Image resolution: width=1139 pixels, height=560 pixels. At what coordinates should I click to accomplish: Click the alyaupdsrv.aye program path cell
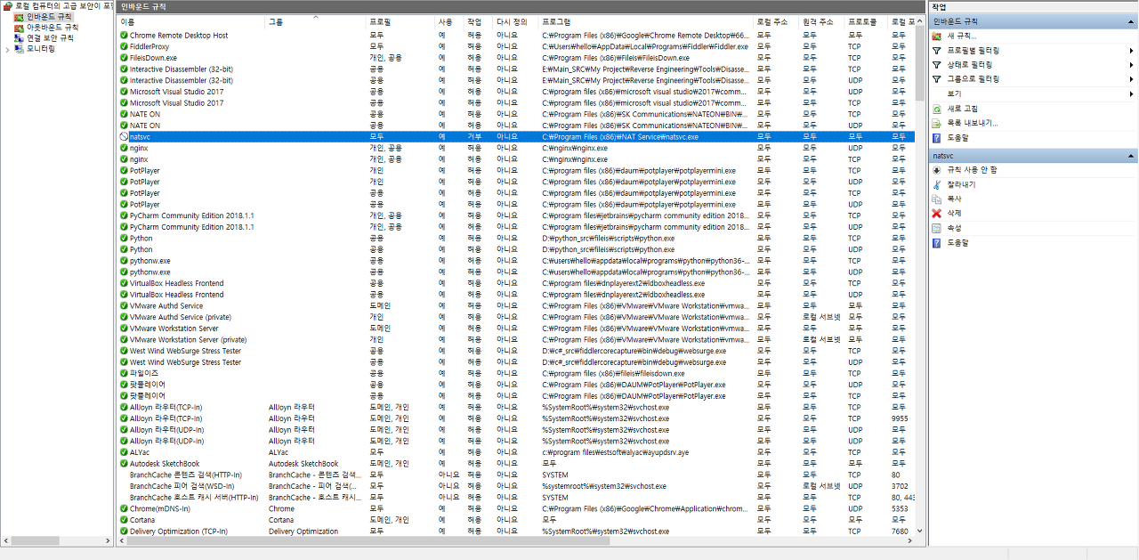pyautogui.click(x=615, y=452)
